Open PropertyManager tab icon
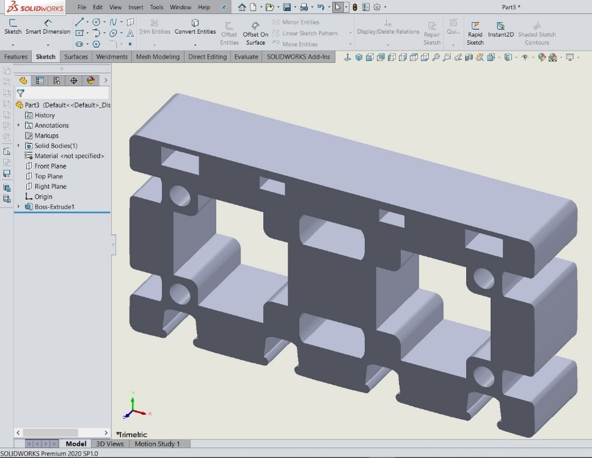The width and height of the screenshot is (592, 458). 40,81
